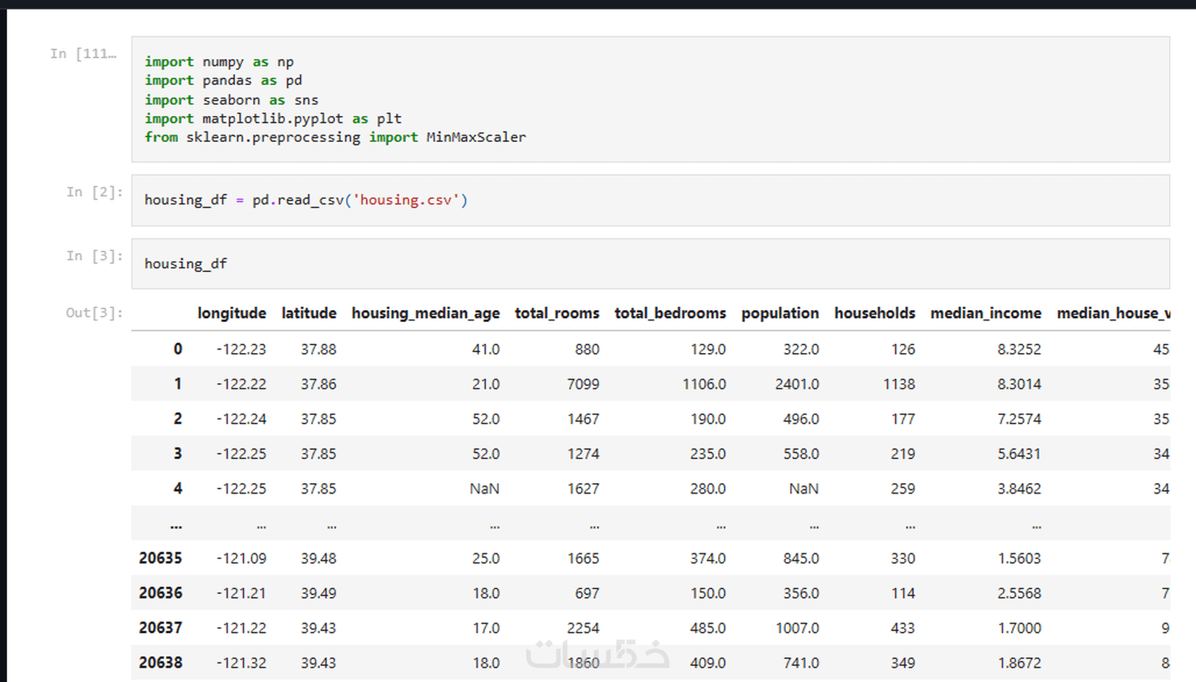Image resolution: width=1196 pixels, height=682 pixels.
Task: Click the imports code cell
Action: pos(650,99)
